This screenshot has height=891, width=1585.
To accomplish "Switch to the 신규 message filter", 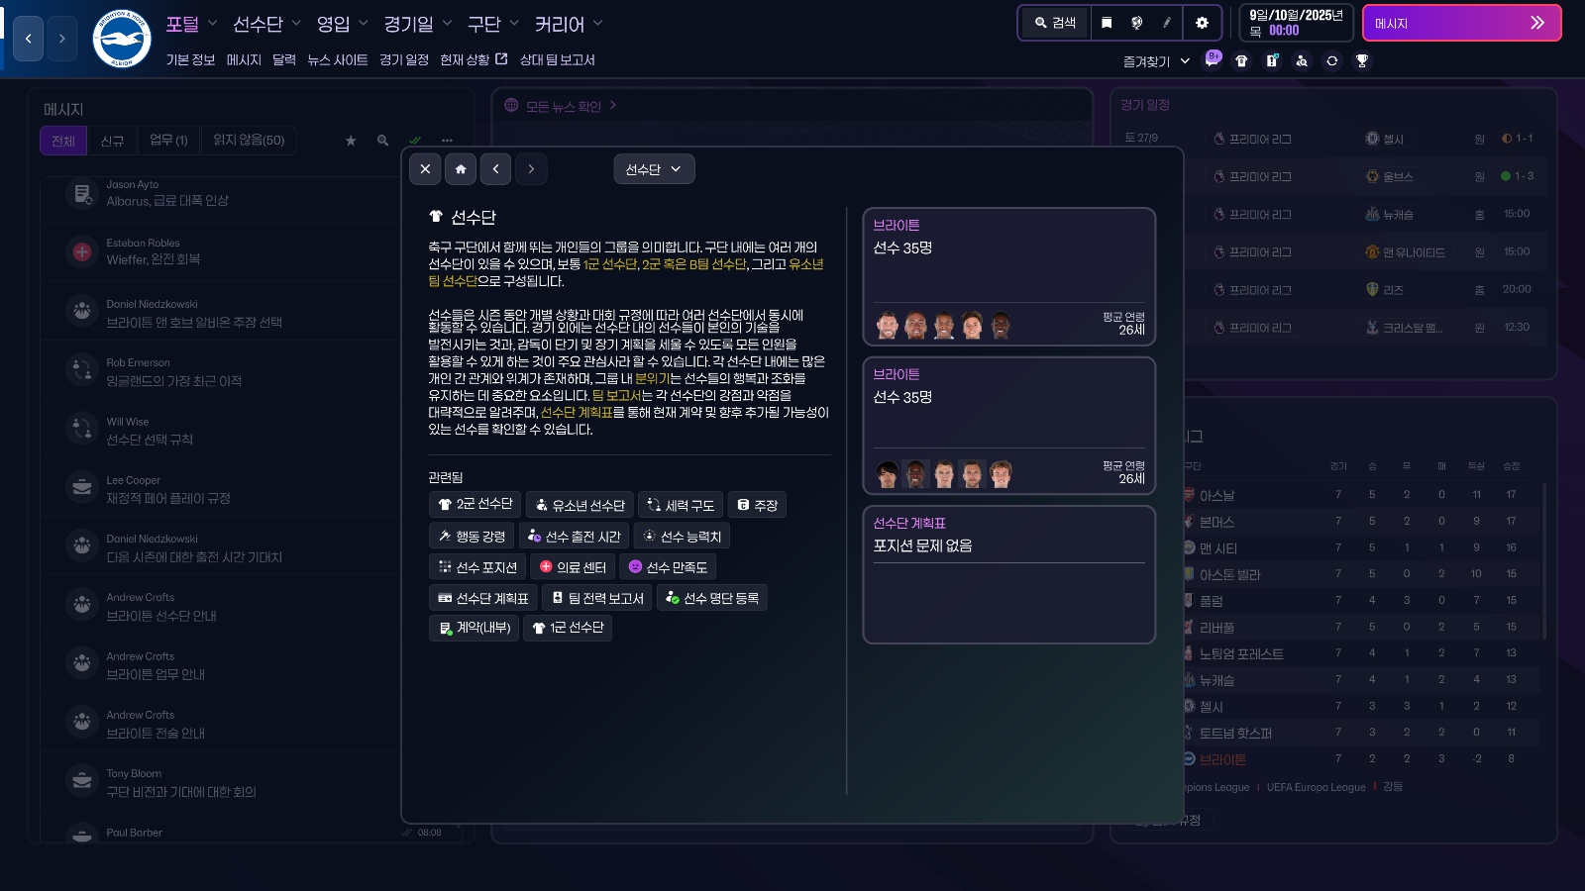I will click(x=111, y=140).
